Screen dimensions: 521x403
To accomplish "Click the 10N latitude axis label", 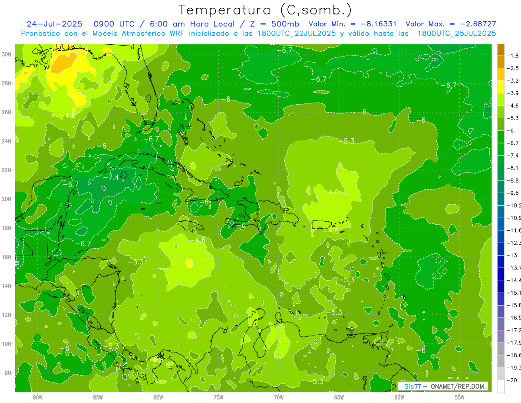I will coord(7,344).
